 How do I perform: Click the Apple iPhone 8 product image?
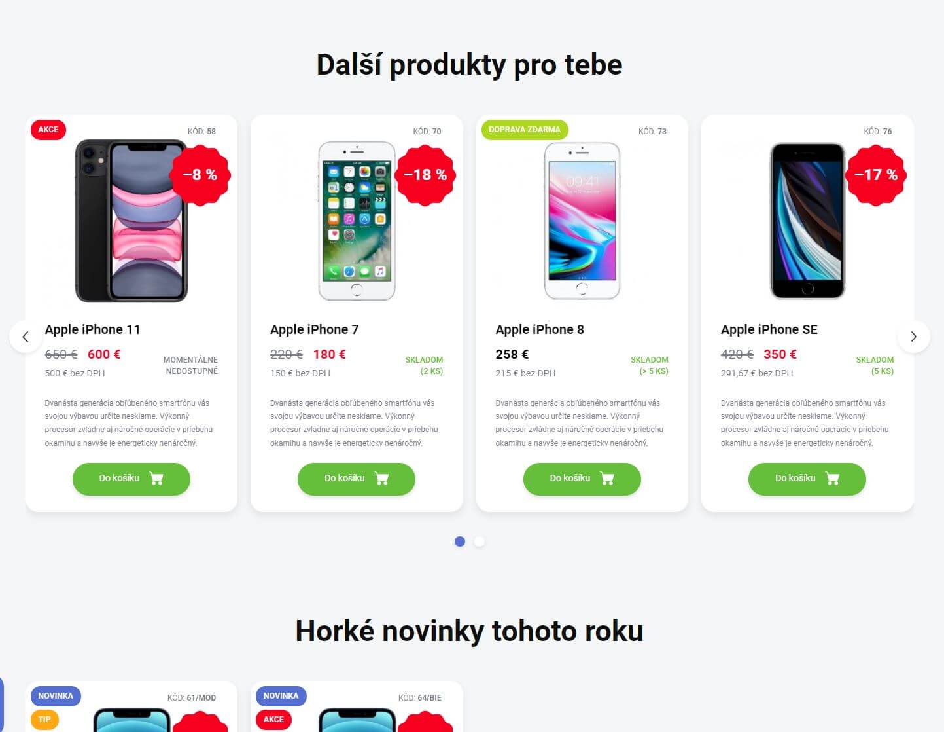click(x=582, y=221)
